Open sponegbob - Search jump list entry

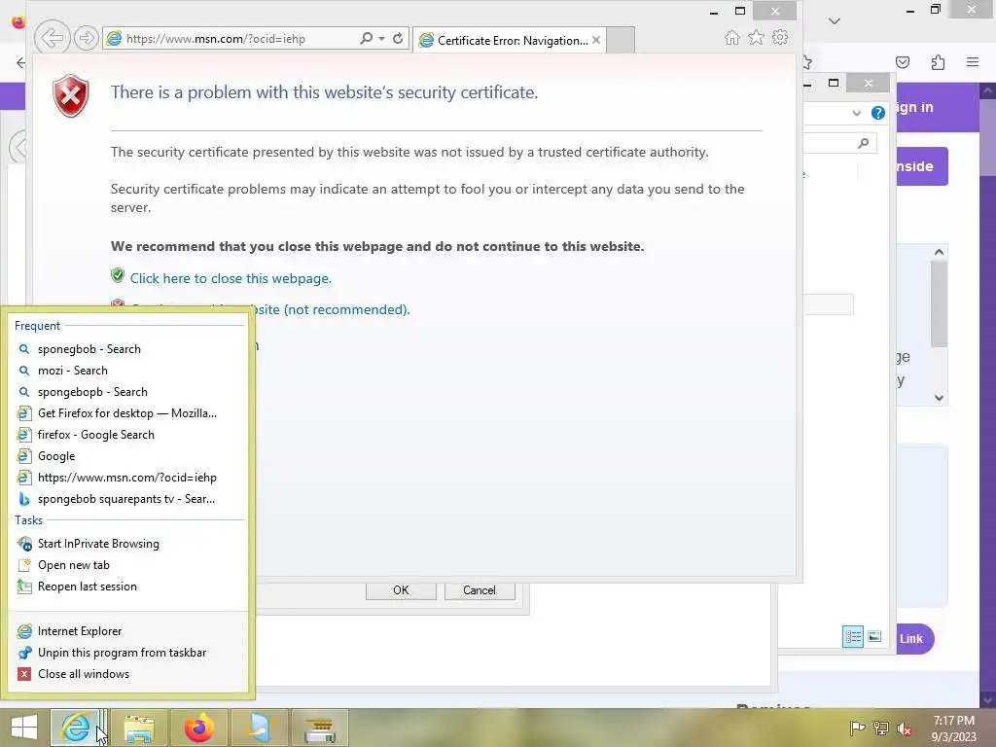tap(129, 349)
